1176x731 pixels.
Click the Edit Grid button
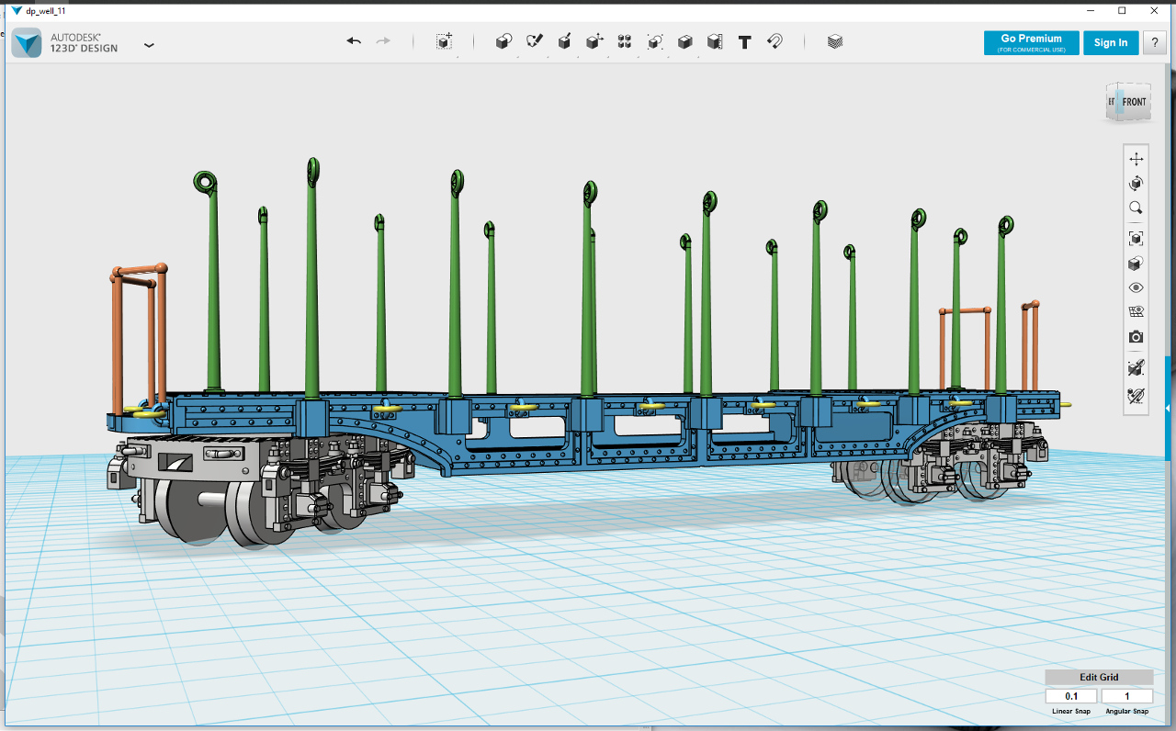1099,677
